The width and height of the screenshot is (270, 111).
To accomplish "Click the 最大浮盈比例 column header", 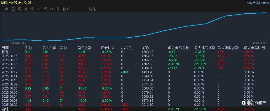I will [x=254, y=48].
